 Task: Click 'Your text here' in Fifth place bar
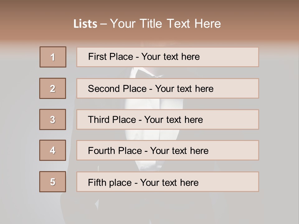click(169, 183)
